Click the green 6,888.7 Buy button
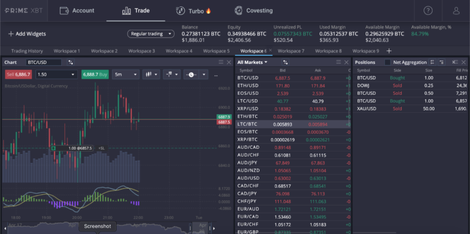The image size is (470, 234). click(x=95, y=74)
